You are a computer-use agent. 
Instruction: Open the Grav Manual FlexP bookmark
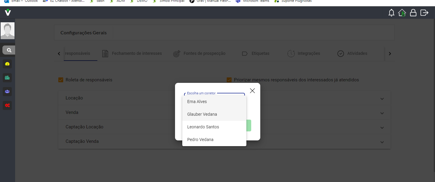pos(210,1)
